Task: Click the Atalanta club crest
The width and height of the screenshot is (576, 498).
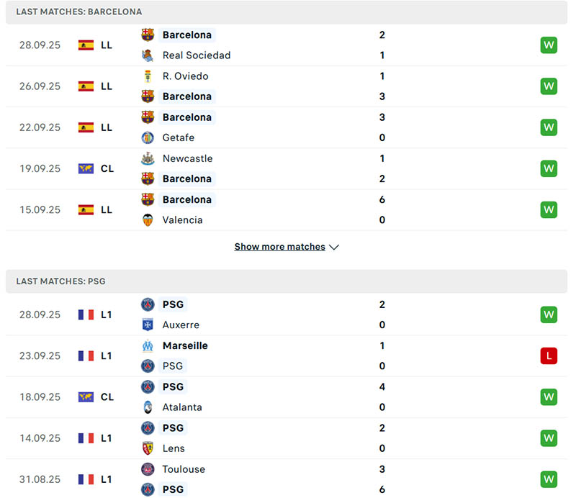Action: click(x=147, y=407)
